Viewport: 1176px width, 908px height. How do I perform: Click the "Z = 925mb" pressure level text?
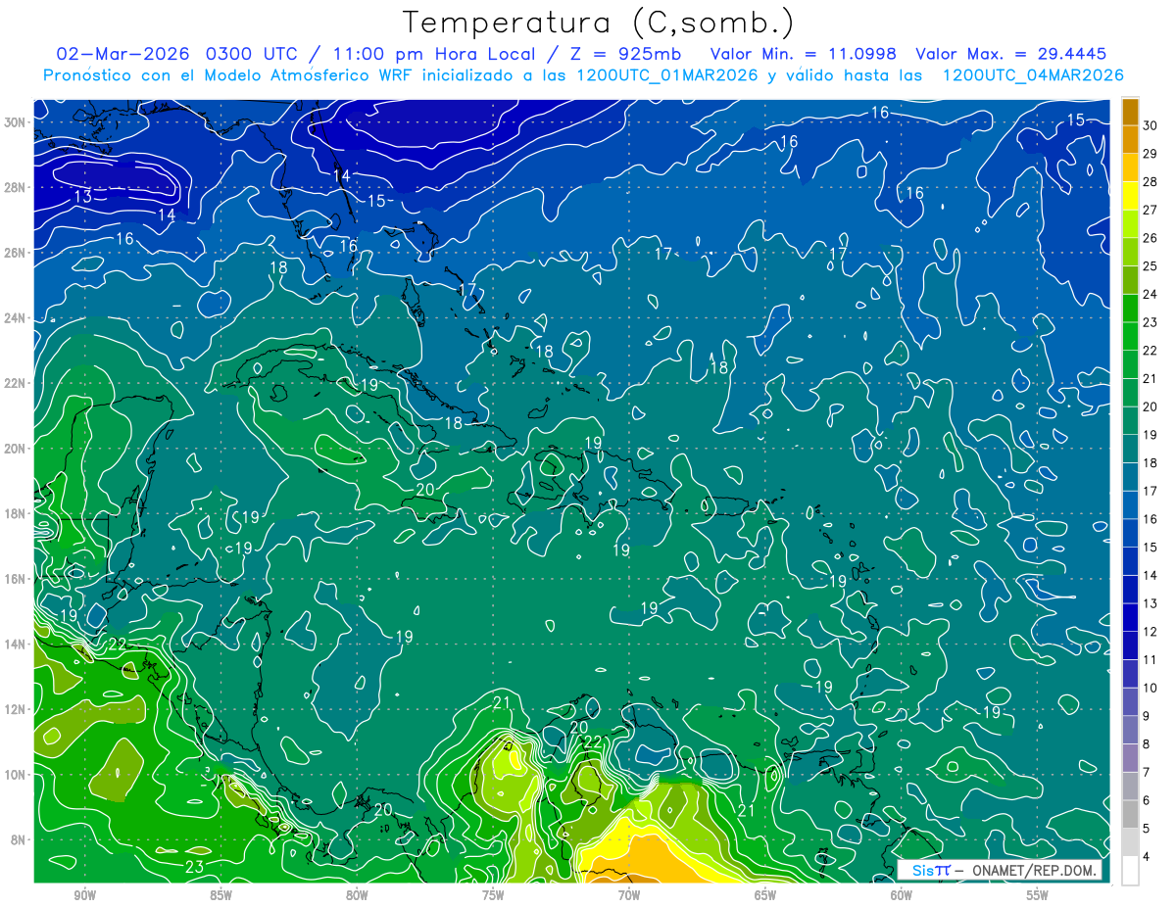point(625,54)
